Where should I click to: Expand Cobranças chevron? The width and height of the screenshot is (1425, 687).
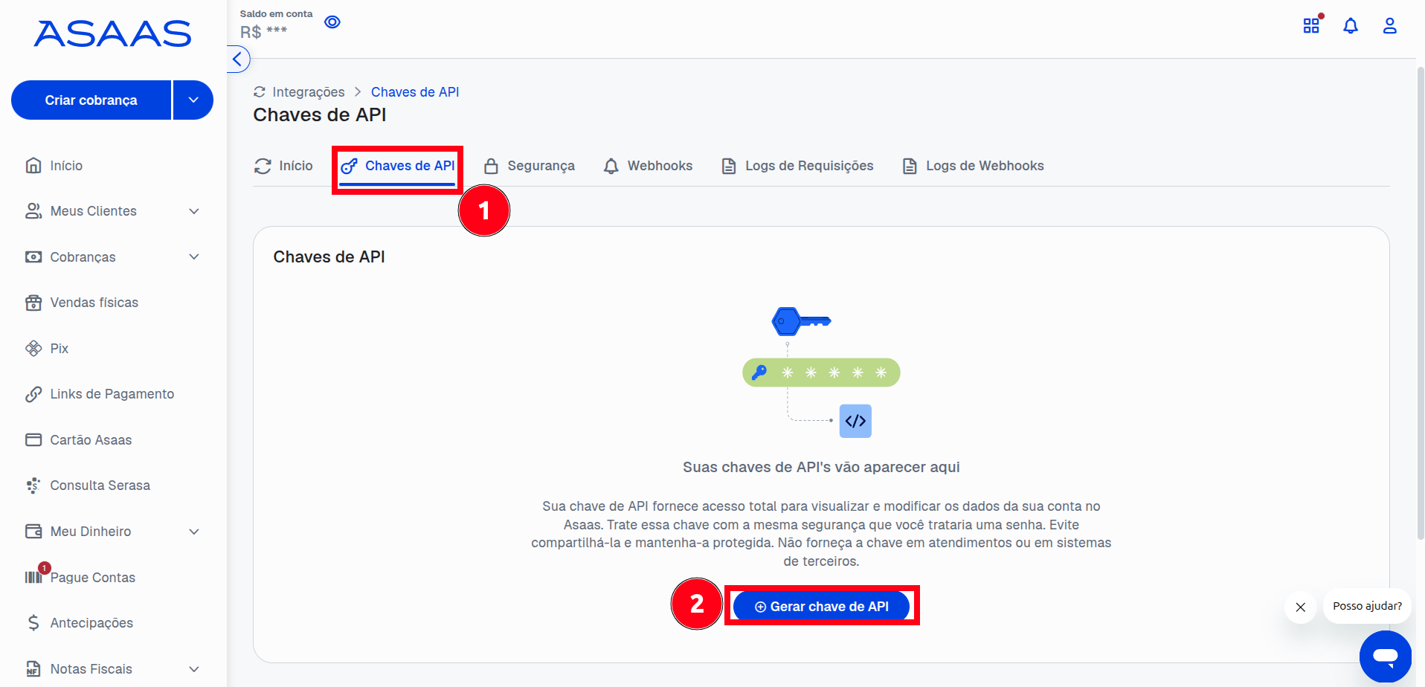[194, 257]
